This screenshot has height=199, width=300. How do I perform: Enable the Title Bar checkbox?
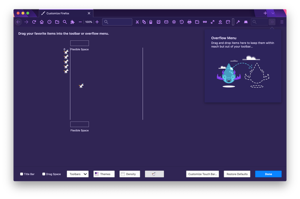21,174
